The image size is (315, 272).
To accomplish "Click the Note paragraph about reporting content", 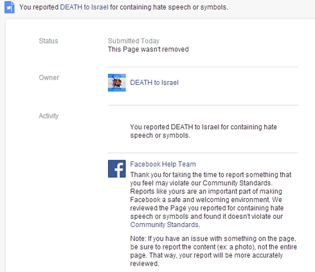I will (x=213, y=251).
